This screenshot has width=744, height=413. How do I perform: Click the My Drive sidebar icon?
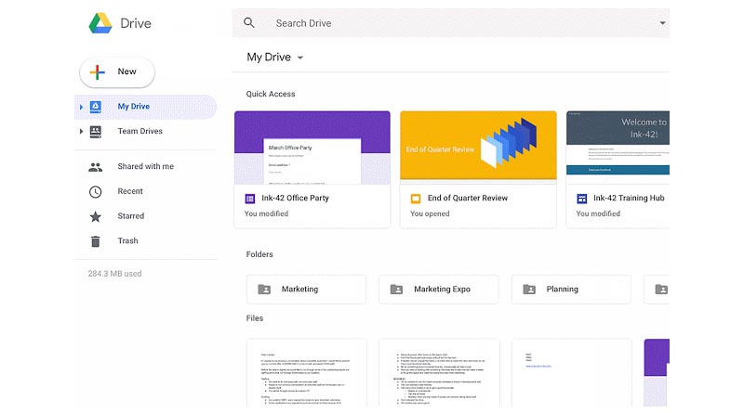(x=96, y=107)
